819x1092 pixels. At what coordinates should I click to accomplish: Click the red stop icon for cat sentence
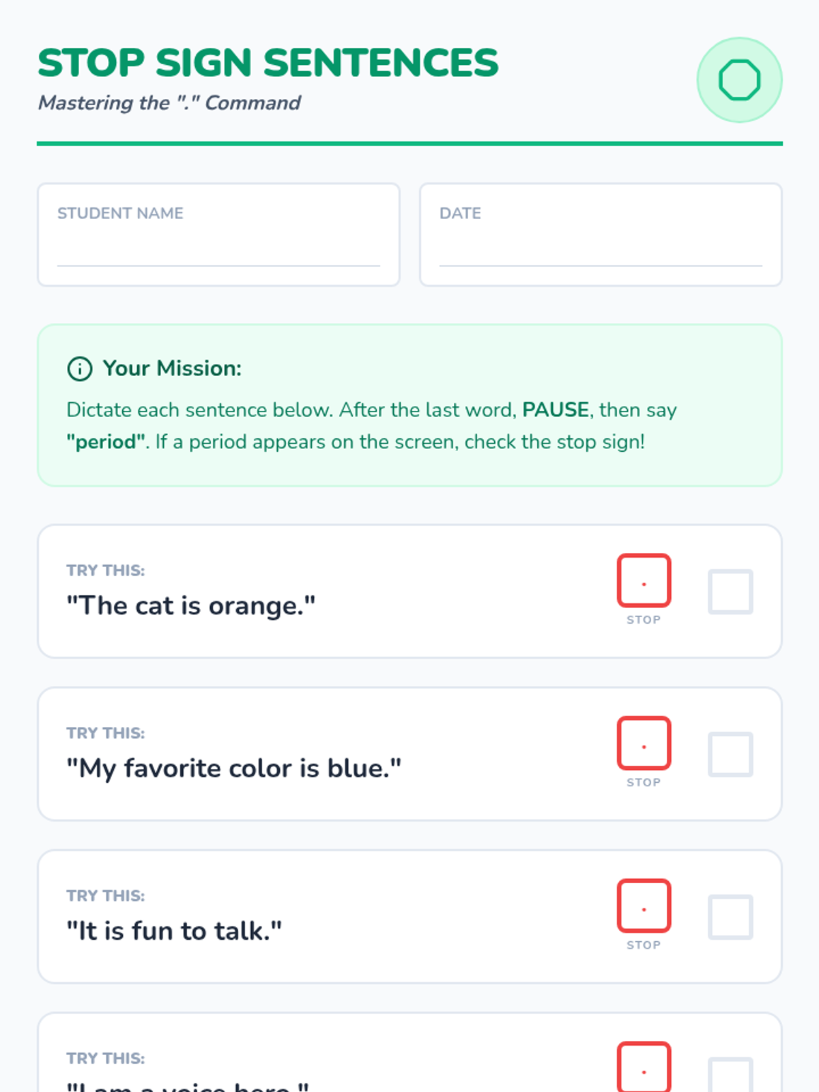click(x=644, y=581)
